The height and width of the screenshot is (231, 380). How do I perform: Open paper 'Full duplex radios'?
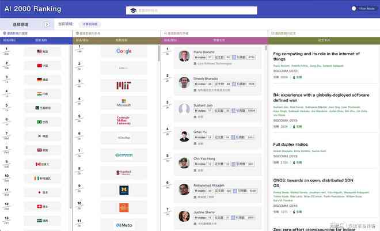point(290,144)
